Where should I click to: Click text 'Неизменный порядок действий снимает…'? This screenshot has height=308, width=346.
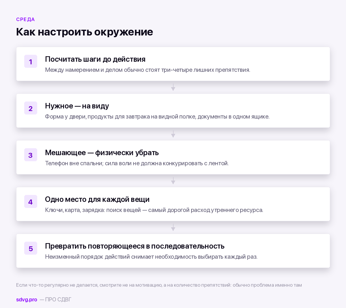151,257
